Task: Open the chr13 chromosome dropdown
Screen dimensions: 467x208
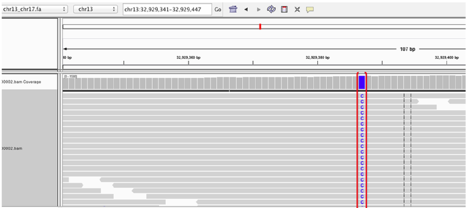Action: [x=95, y=9]
